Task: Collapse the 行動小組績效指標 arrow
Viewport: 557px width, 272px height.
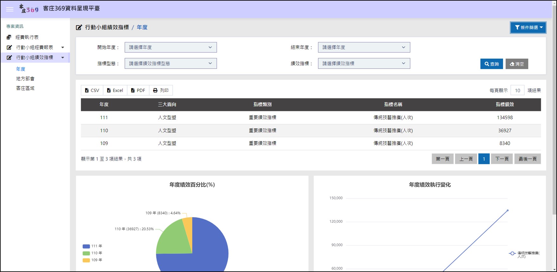Action: 62,58
